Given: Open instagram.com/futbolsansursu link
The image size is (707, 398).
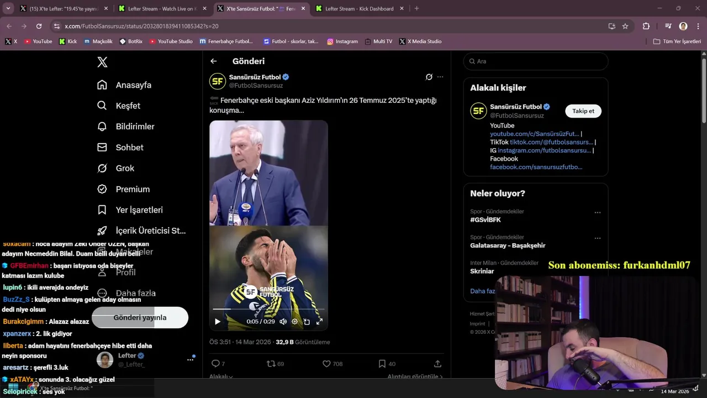Looking at the screenshot, I should click(x=544, y=150).
